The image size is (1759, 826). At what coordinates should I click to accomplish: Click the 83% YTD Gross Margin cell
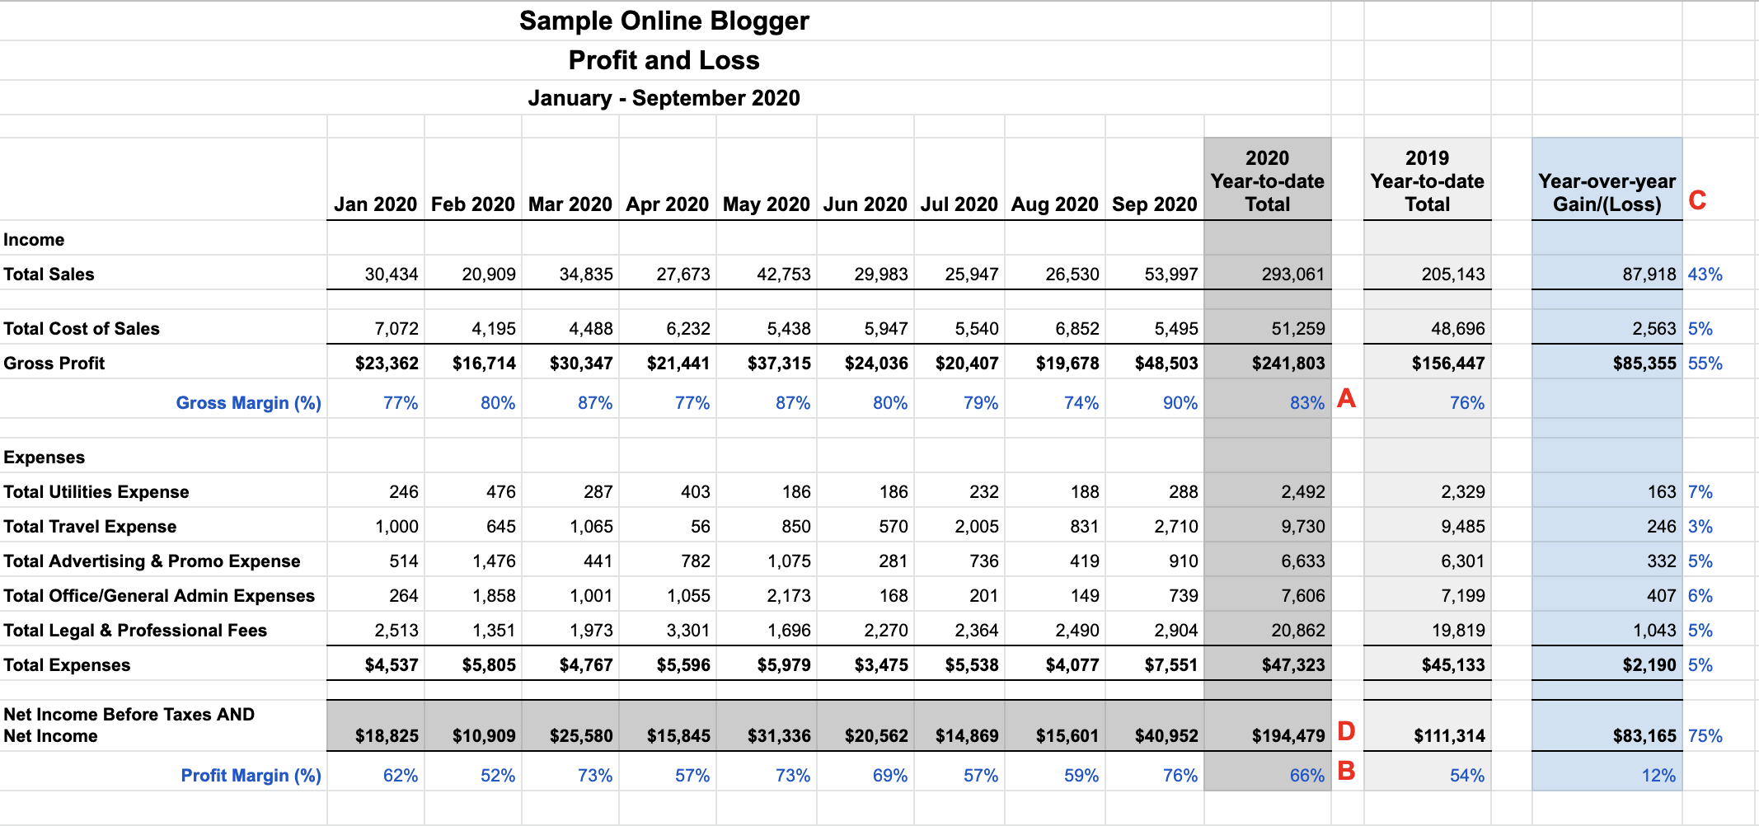[x=1307, y=403]
